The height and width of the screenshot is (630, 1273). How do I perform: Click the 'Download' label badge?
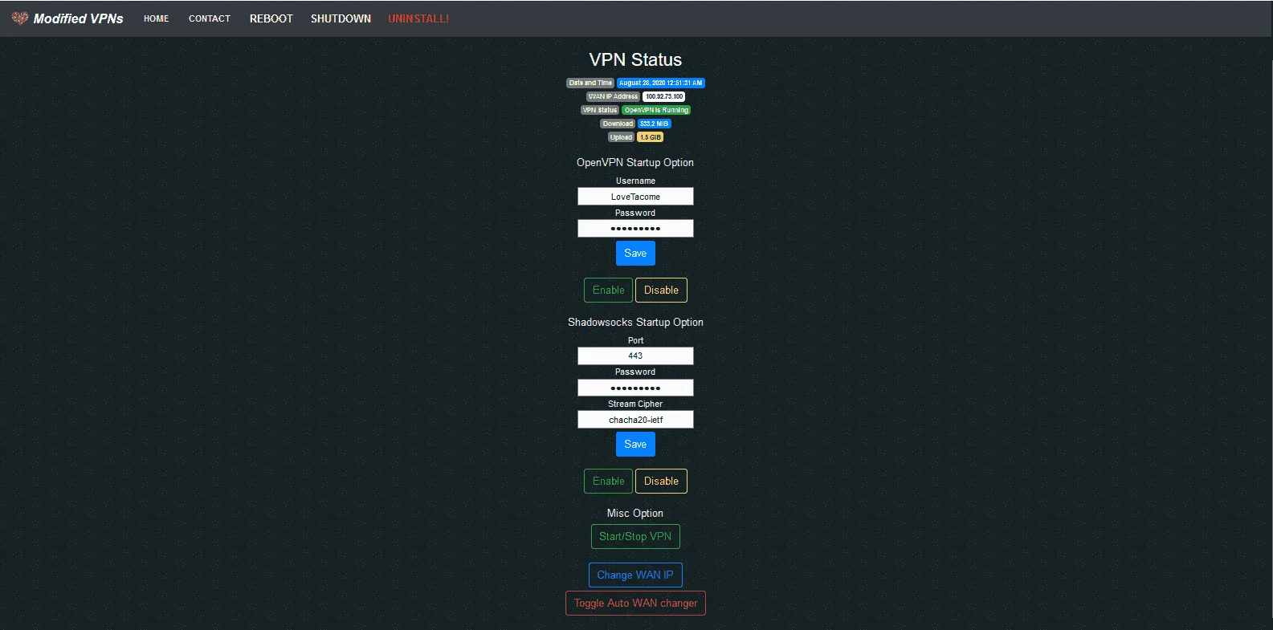pyautogui.click(x=618, y=124)
